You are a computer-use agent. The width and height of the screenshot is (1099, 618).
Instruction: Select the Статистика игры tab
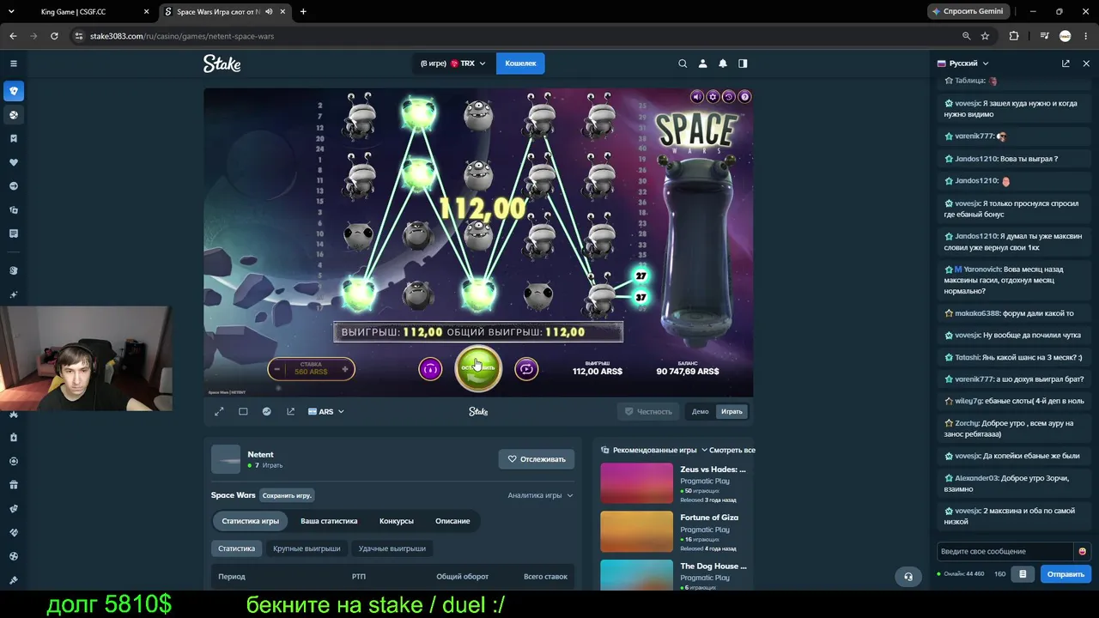coord(251,521)
